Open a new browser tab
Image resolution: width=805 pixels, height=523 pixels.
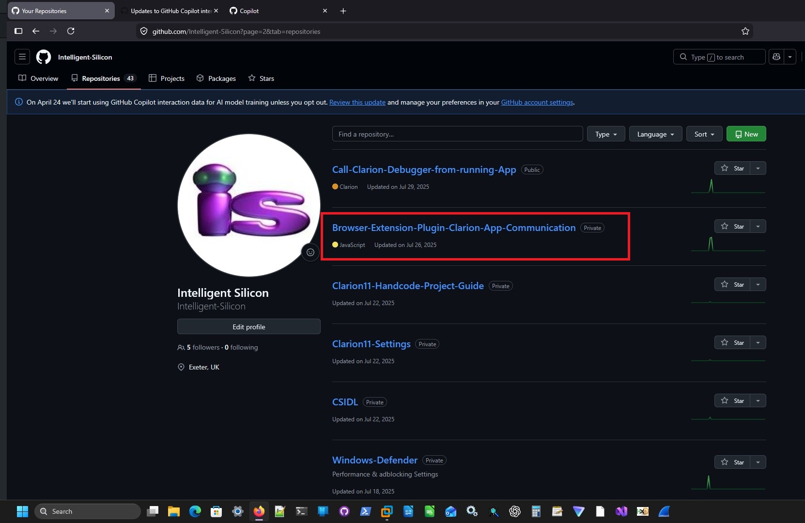tap(343, 11)
